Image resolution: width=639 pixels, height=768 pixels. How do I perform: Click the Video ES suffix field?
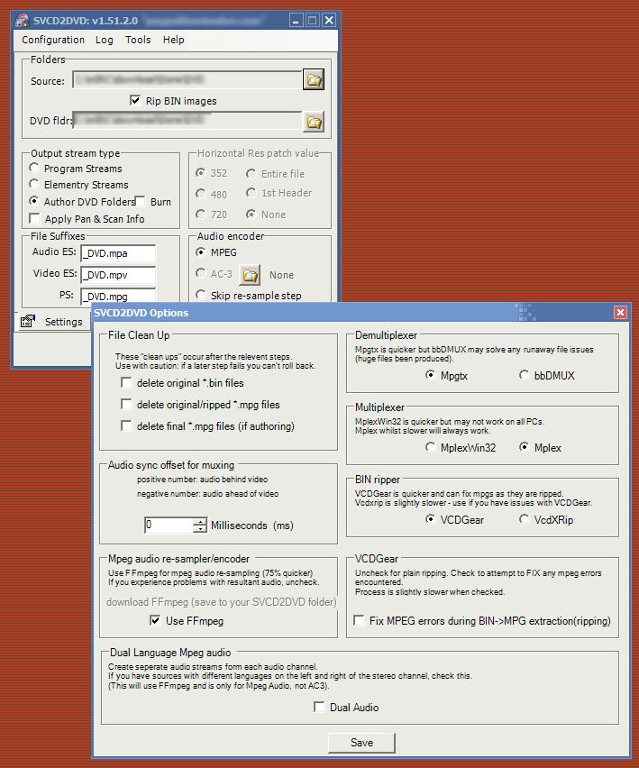click(x=118, y=275)
